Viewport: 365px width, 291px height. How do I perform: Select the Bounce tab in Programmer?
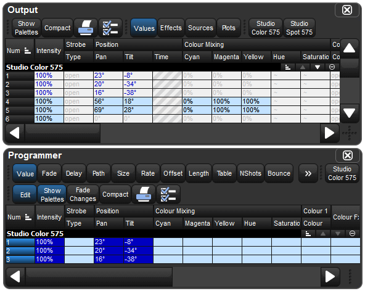click(x=279, y=173)
